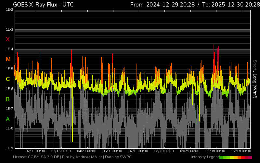This screenshot has width=260, height=163.
Task: Click the Intensity Legend text label
Action: 204,157
